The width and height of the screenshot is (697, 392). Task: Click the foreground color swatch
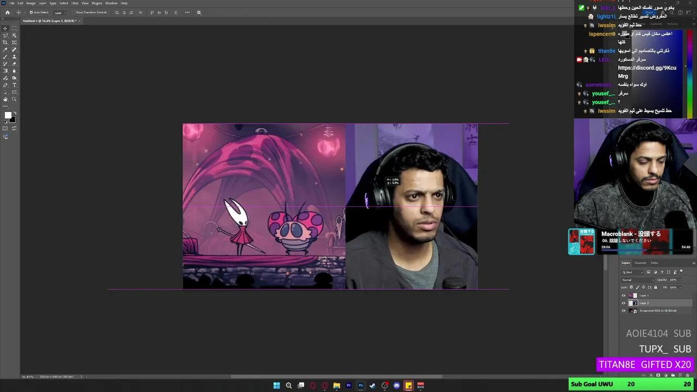(8, 115)
